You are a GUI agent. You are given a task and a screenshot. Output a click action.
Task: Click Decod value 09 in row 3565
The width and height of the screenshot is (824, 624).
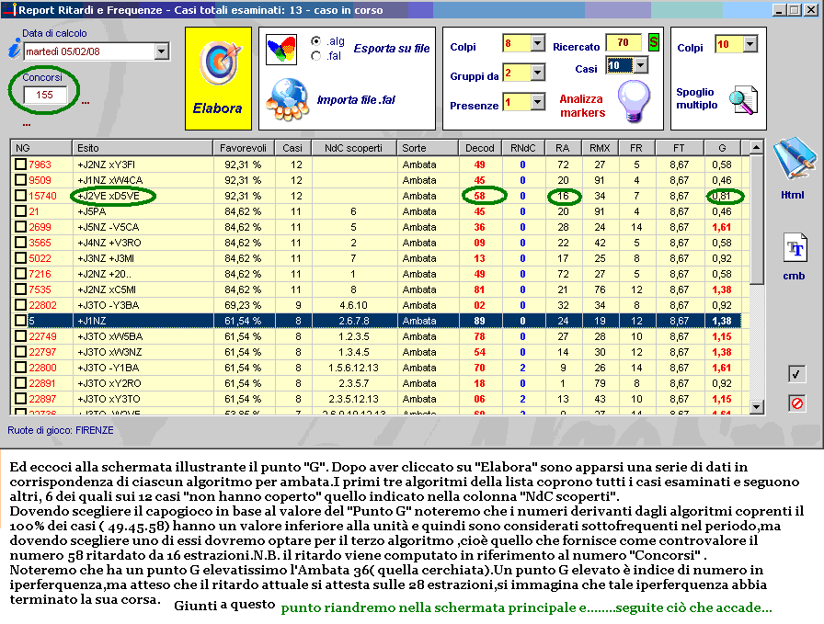(x=479, y=243)
